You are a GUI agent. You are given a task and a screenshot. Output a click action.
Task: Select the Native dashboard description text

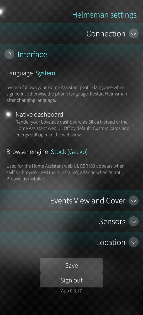72,128
